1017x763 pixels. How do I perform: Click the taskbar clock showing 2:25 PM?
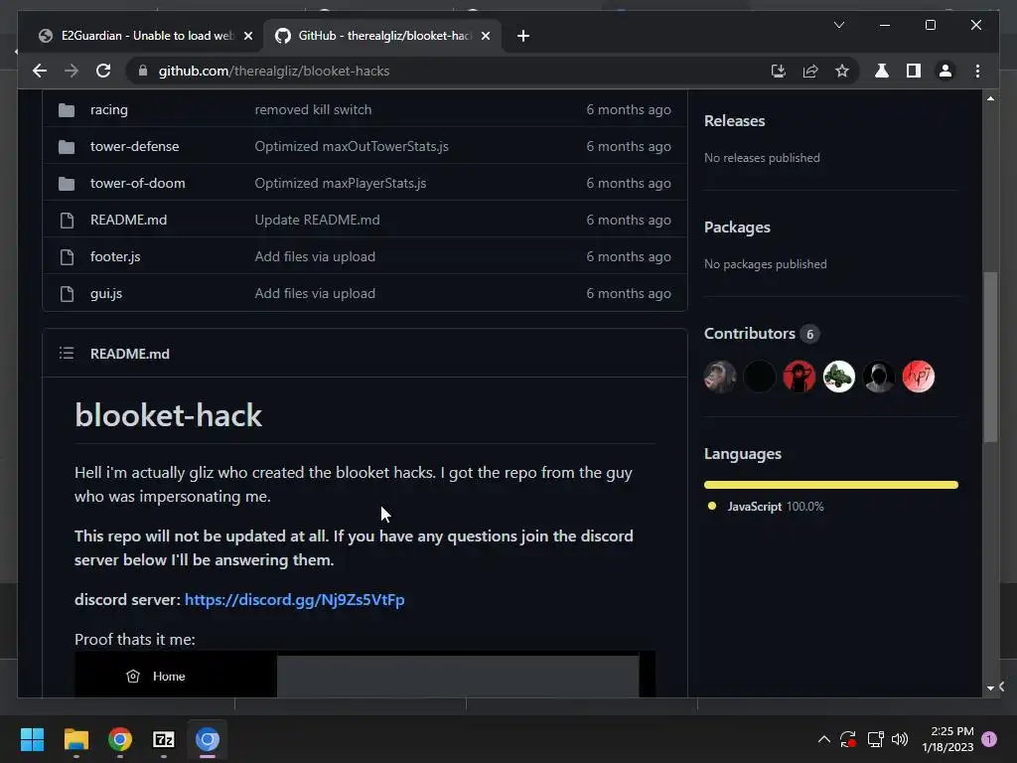[x=947, y=739]
